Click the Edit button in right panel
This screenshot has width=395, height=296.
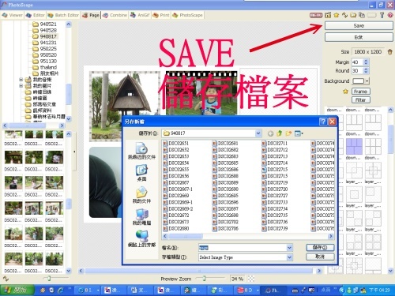point(359,37)
